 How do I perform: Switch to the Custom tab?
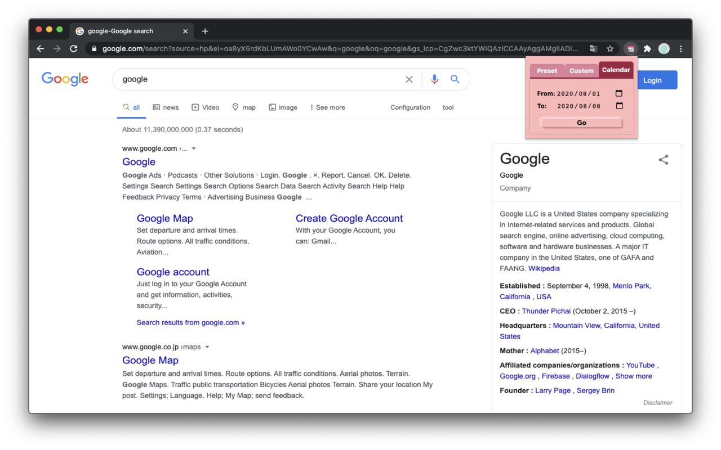(581, 70)
